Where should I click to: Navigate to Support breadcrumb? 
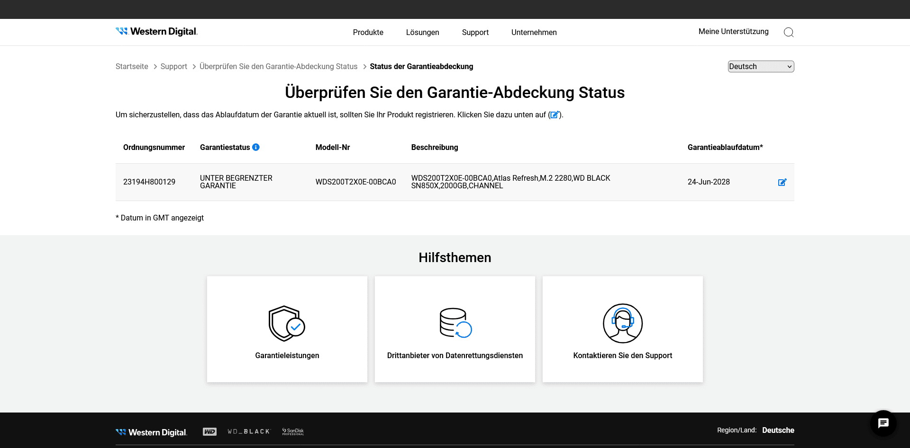[173, 67]
